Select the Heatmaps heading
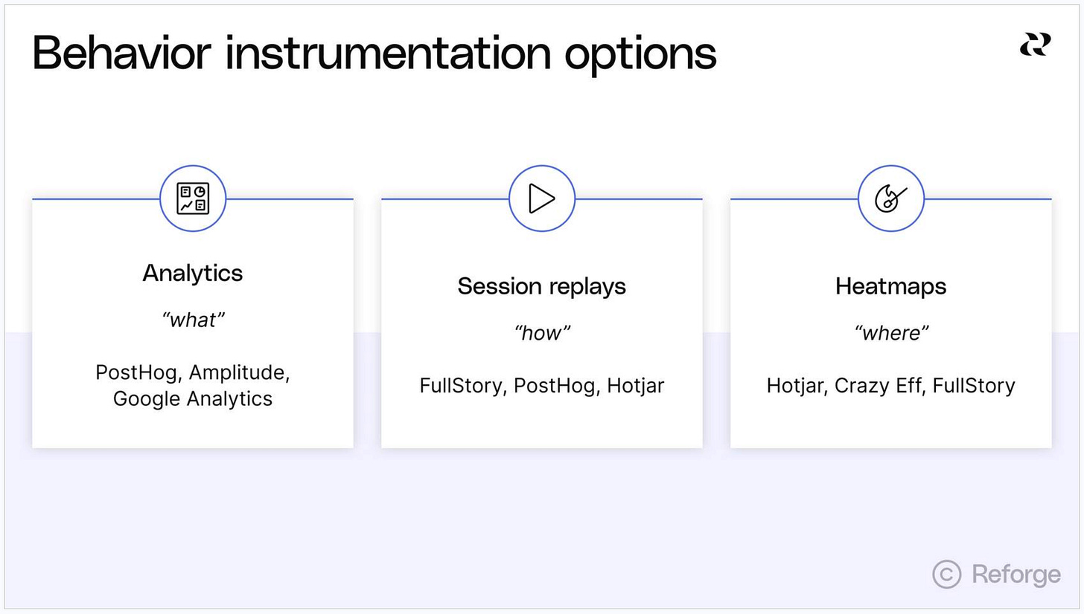This screenshot has height=614, width=1084. [x=890, y=286]
